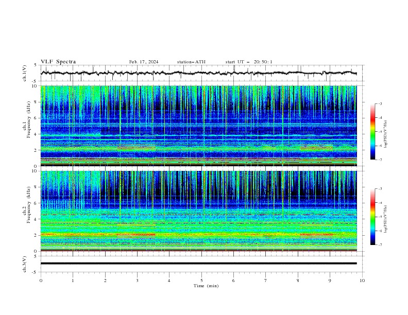Click the time axis tick "0"
This screenshot has width=408, height=315.
point(41,281)
